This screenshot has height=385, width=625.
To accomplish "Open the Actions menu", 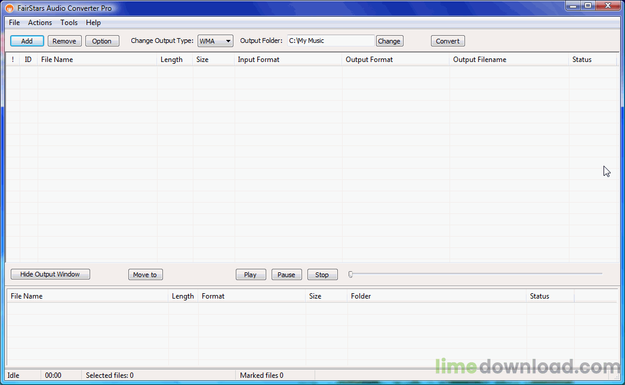I will coord(40,23).
